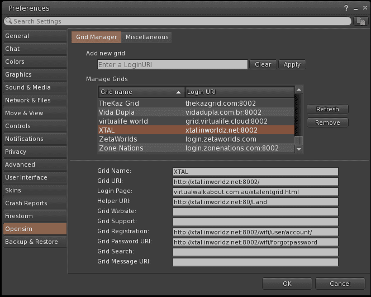Screen dimensions: 371x297
Task: Click the Apply button for new grid
Action: click(292, 64)
